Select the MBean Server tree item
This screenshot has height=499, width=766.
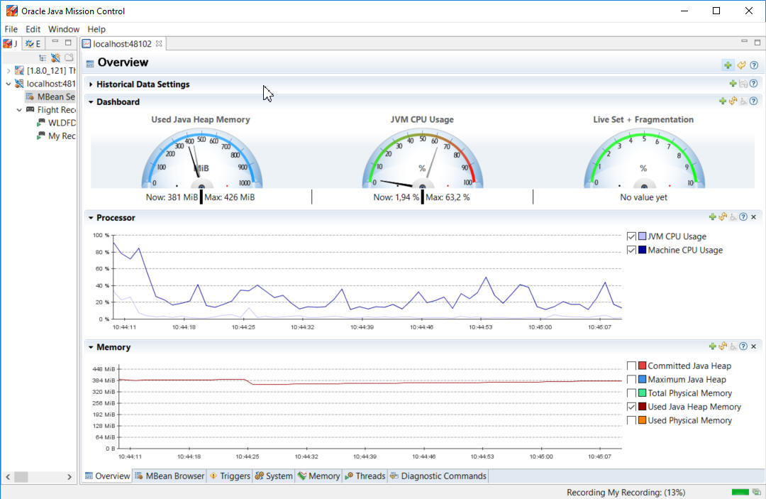tap(51, 97)
